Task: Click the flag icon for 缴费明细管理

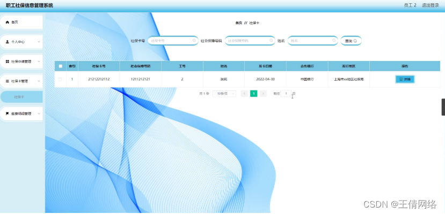Action: point(8,113)
